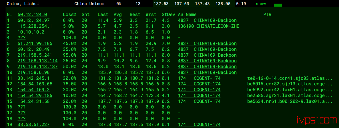339x128 pixels.
Task: Open AS 4837 CHINA169-Backbon link on hop 1
Action: [x=207, y=20]
